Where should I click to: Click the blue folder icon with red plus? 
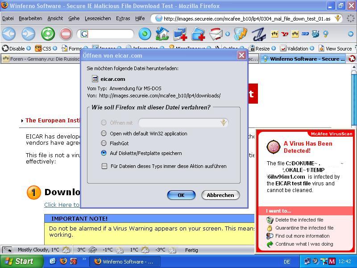point(198,34)
